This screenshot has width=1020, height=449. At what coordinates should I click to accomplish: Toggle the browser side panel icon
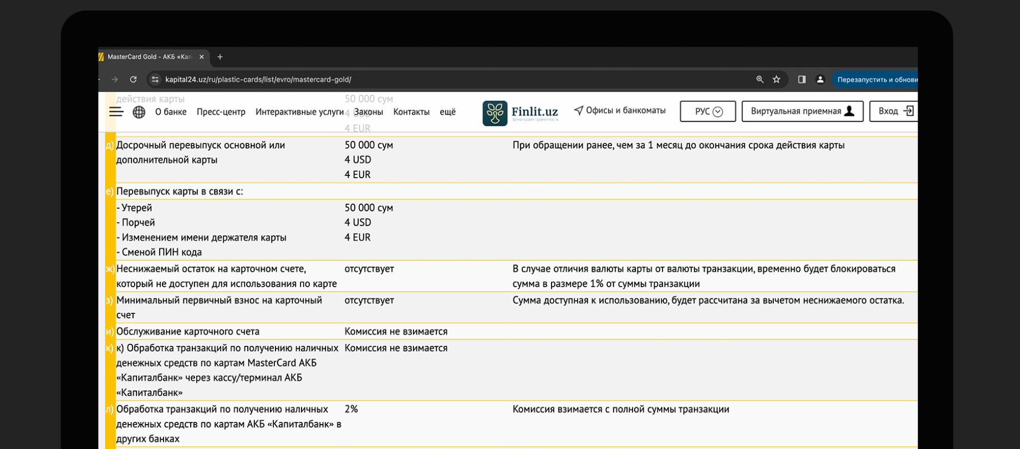[802, 80]
